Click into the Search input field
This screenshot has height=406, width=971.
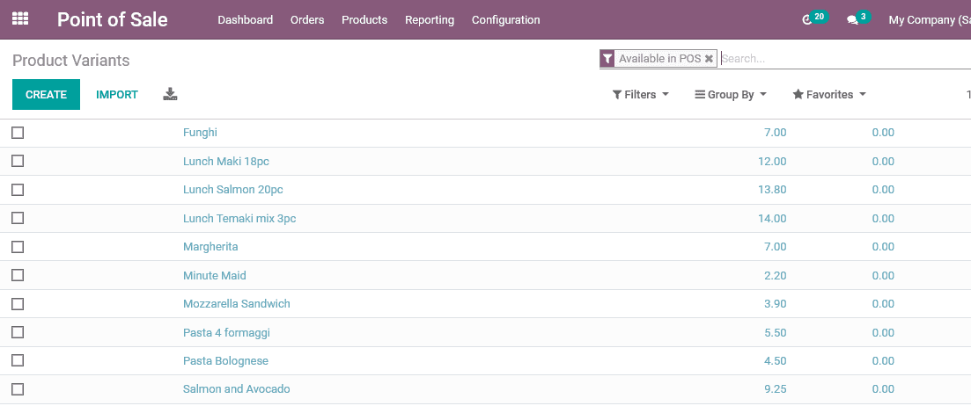(x=845, y=59)
